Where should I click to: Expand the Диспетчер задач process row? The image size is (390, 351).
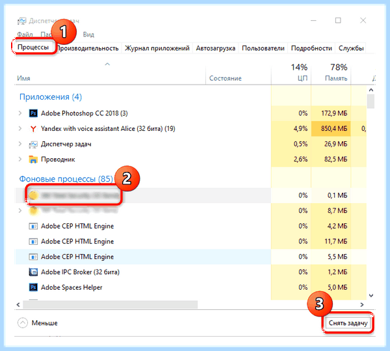pos(20,144)
